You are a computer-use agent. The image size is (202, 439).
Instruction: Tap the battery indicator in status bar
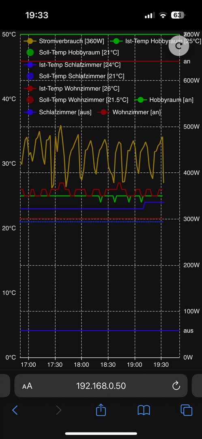(x=178, y=15)
